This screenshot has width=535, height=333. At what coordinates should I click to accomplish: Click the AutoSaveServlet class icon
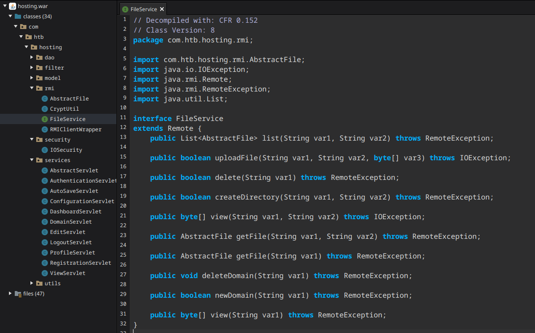point(45,191)
